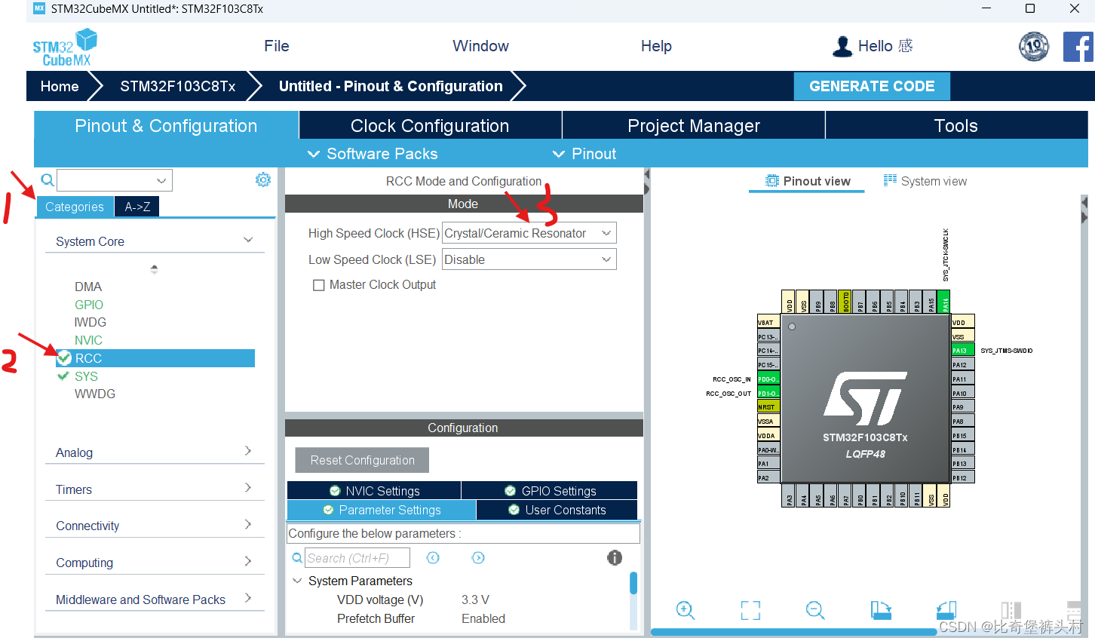Viewport: 1095px width, 641px height.
Task: Click the Reset Configuration button
Action: (x=362, y=460)
